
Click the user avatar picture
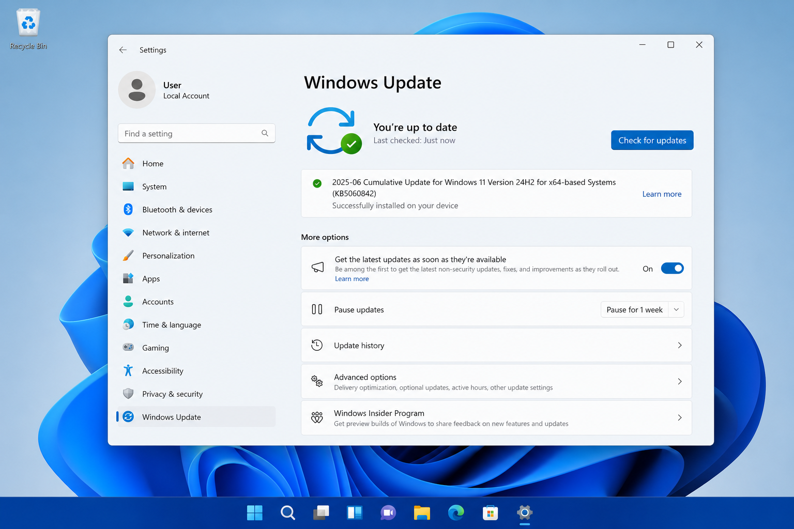(137, 90)
